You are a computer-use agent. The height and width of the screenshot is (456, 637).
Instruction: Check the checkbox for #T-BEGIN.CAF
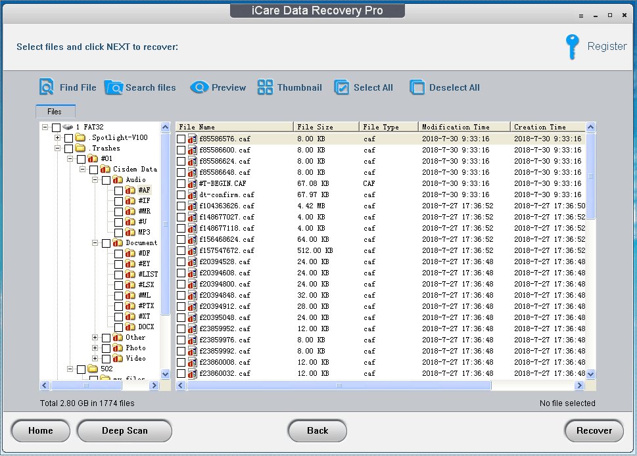tap(182, 183)
